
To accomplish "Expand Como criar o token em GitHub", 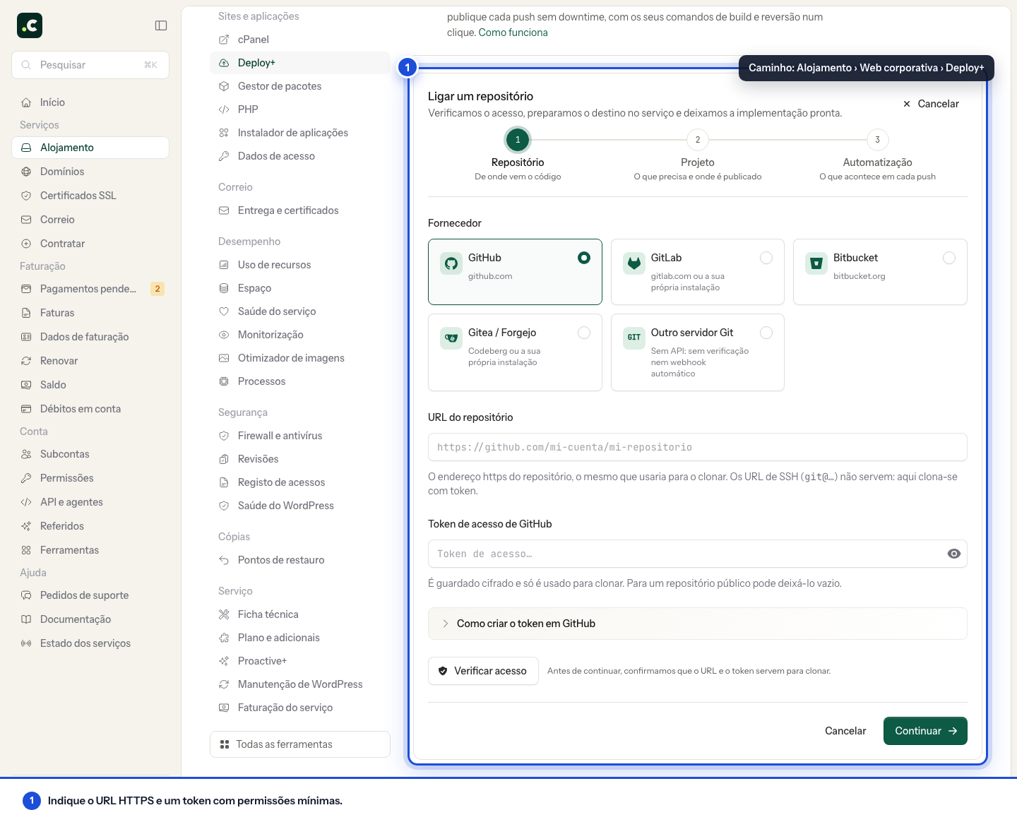I will pyautogui.click(x=698, y=624).
